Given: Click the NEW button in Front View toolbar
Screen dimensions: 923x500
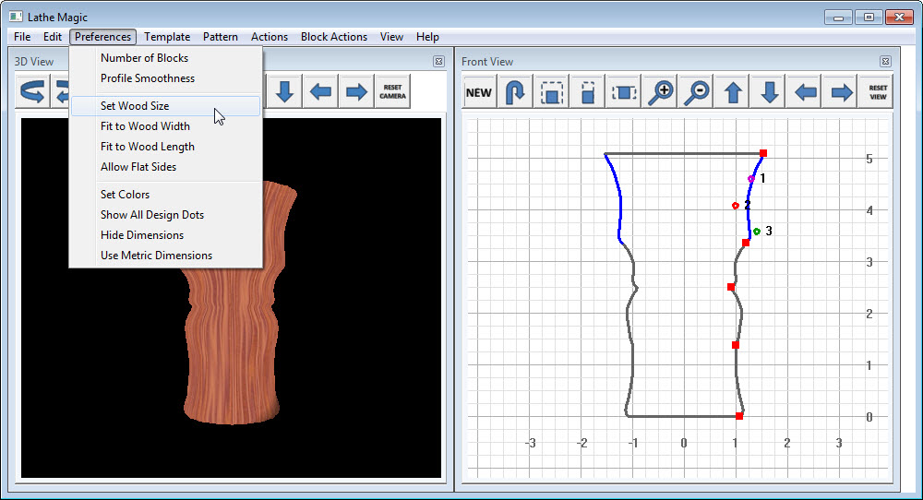Looking at the screenshot, I should (x=479, y=92).
